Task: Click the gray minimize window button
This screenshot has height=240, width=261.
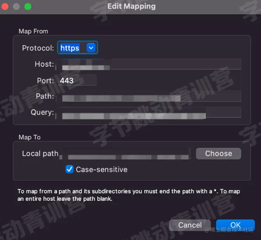Action: 16,7
